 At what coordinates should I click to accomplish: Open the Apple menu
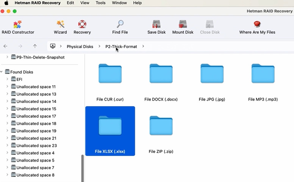pyautogui.click(x=6, y=3)
